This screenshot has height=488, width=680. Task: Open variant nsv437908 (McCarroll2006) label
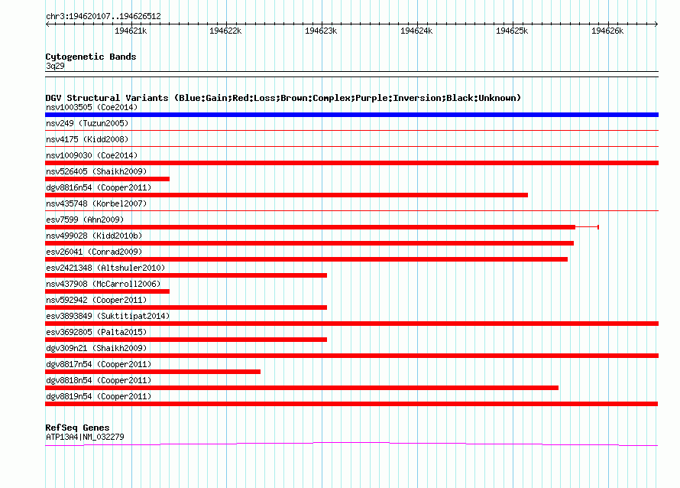point(103,284)
